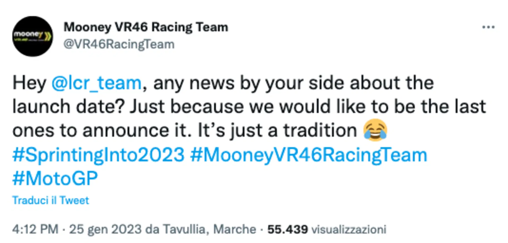Click the @VR46RacingTeam handle

118,44
